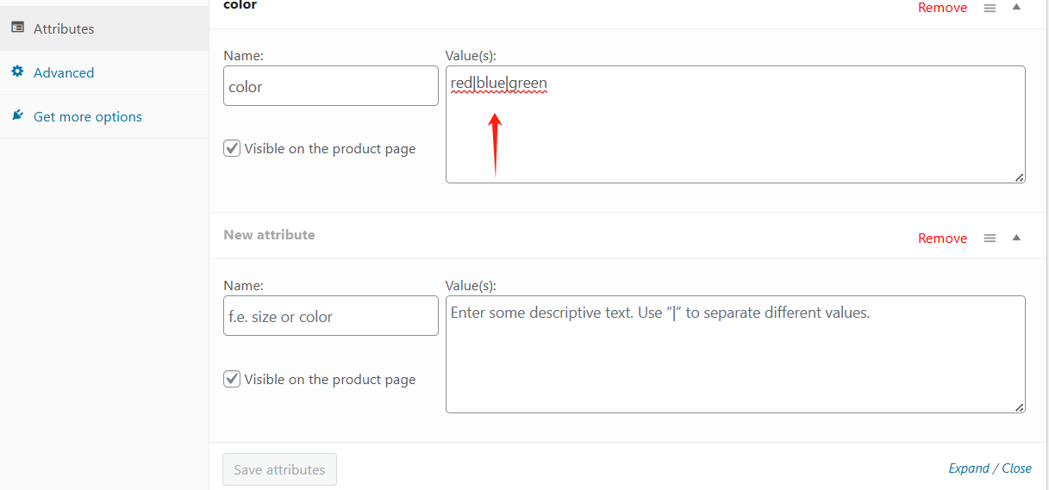
Task: Click the color Name input field
Action: pyautogui.click(x=330, y=86)
